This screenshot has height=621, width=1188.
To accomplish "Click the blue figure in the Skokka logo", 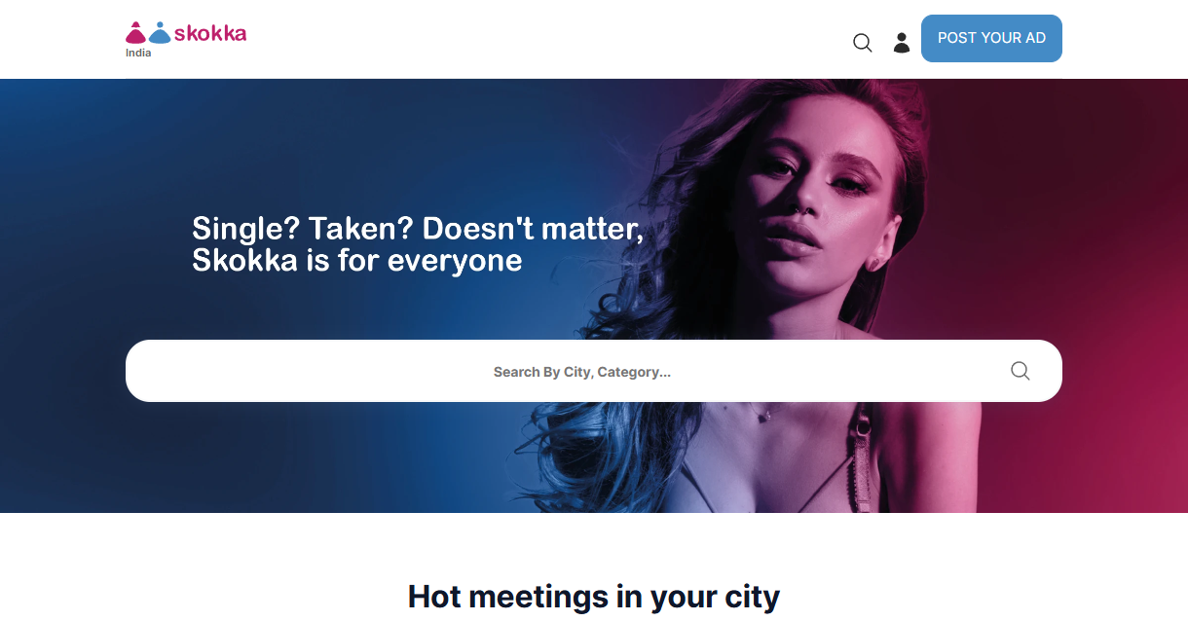I will 160,33.
